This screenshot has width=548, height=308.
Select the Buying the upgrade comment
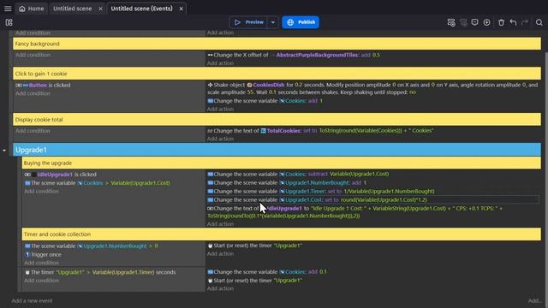pos(282,163)
